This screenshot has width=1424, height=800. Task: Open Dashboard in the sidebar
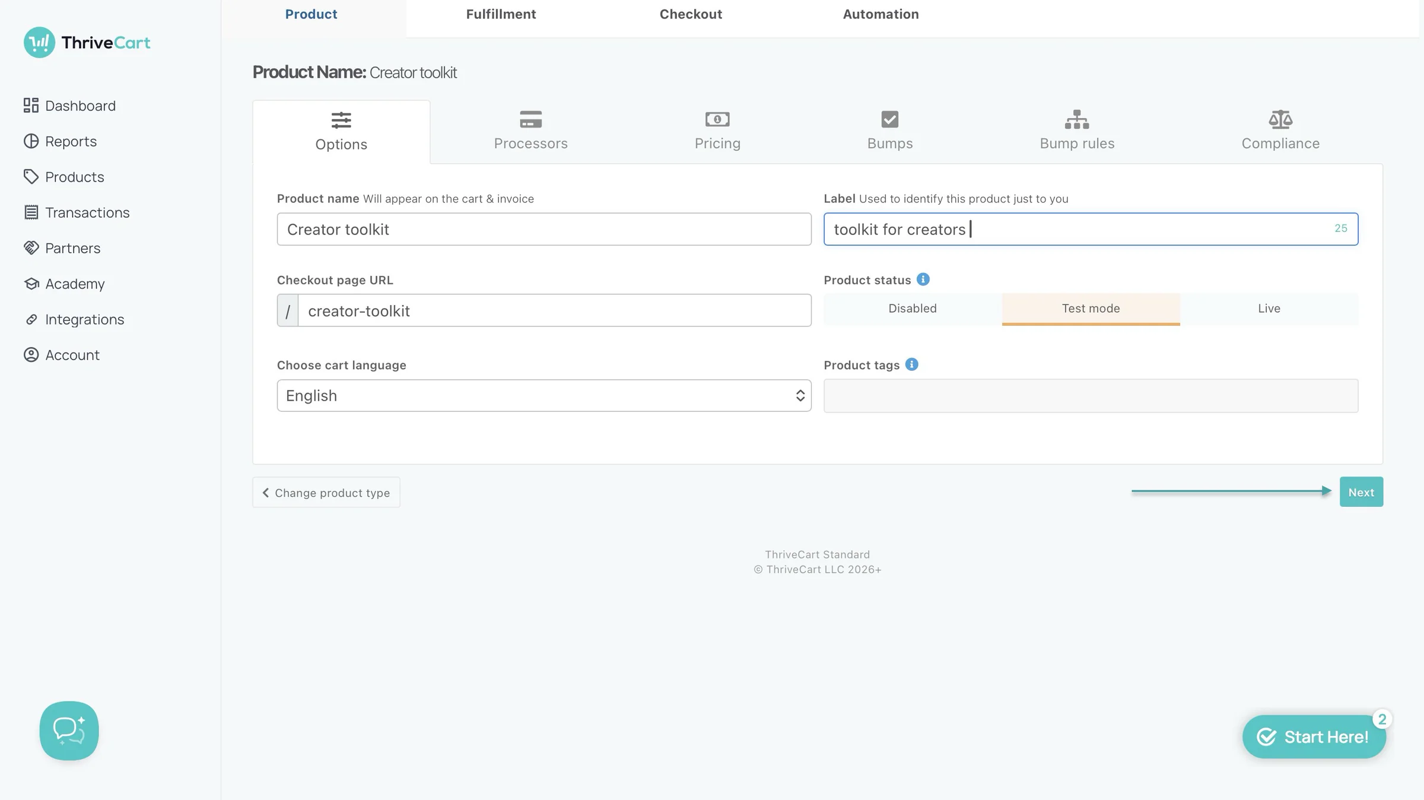[69, 106]
